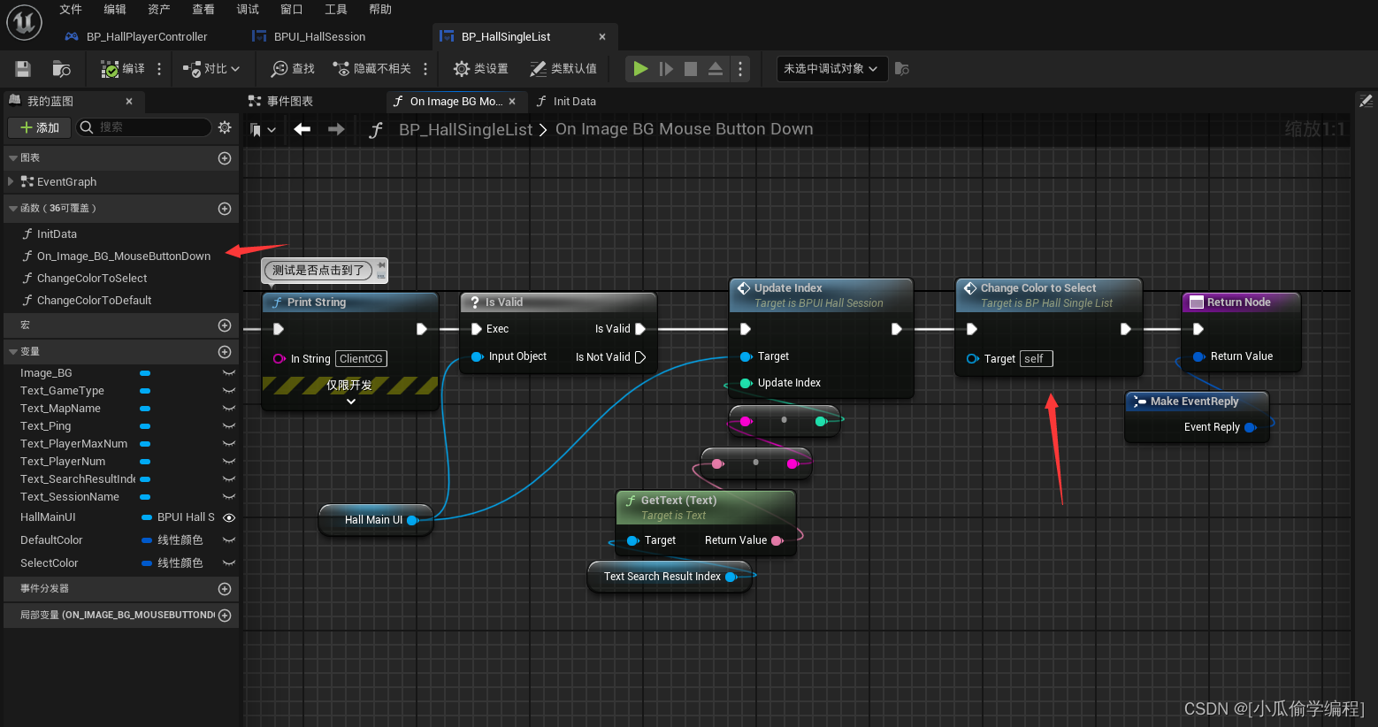Add a new macro with plus icon

[225, 325]
